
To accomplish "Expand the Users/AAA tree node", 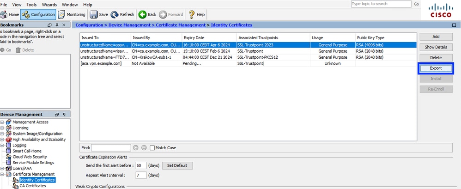I will click(x=2, y=168).
